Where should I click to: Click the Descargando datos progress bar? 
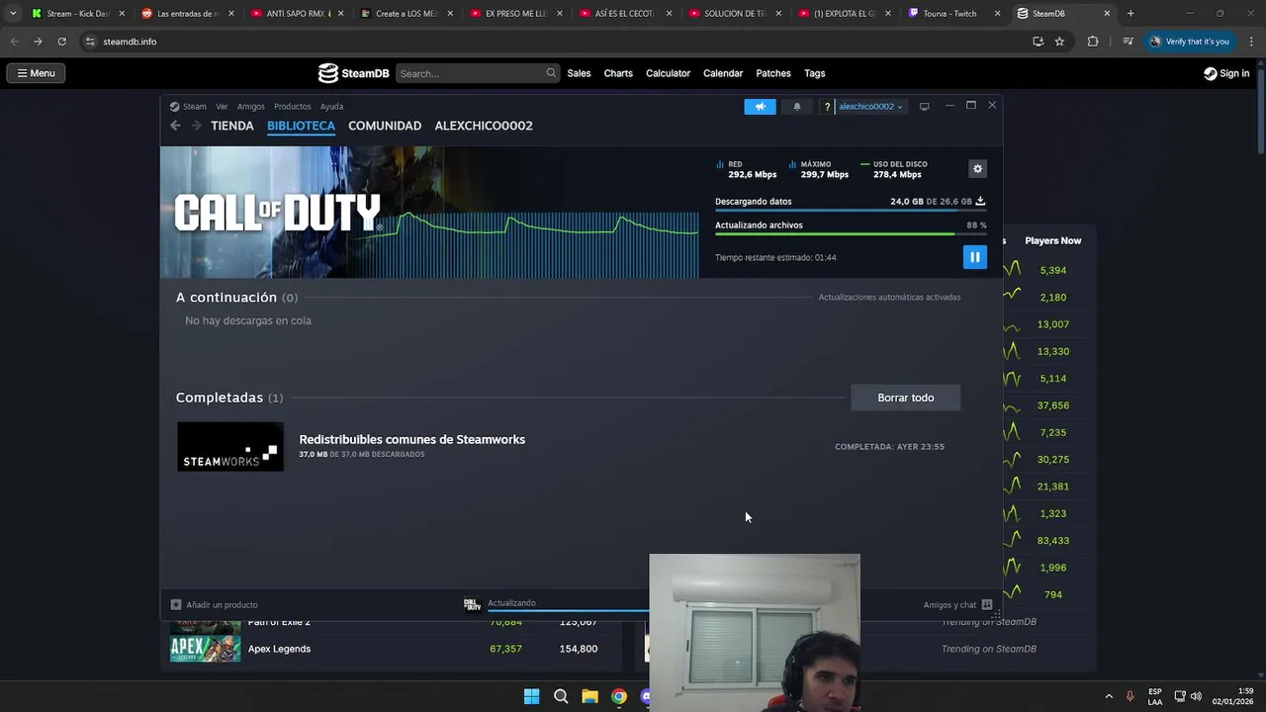[851, 211]
